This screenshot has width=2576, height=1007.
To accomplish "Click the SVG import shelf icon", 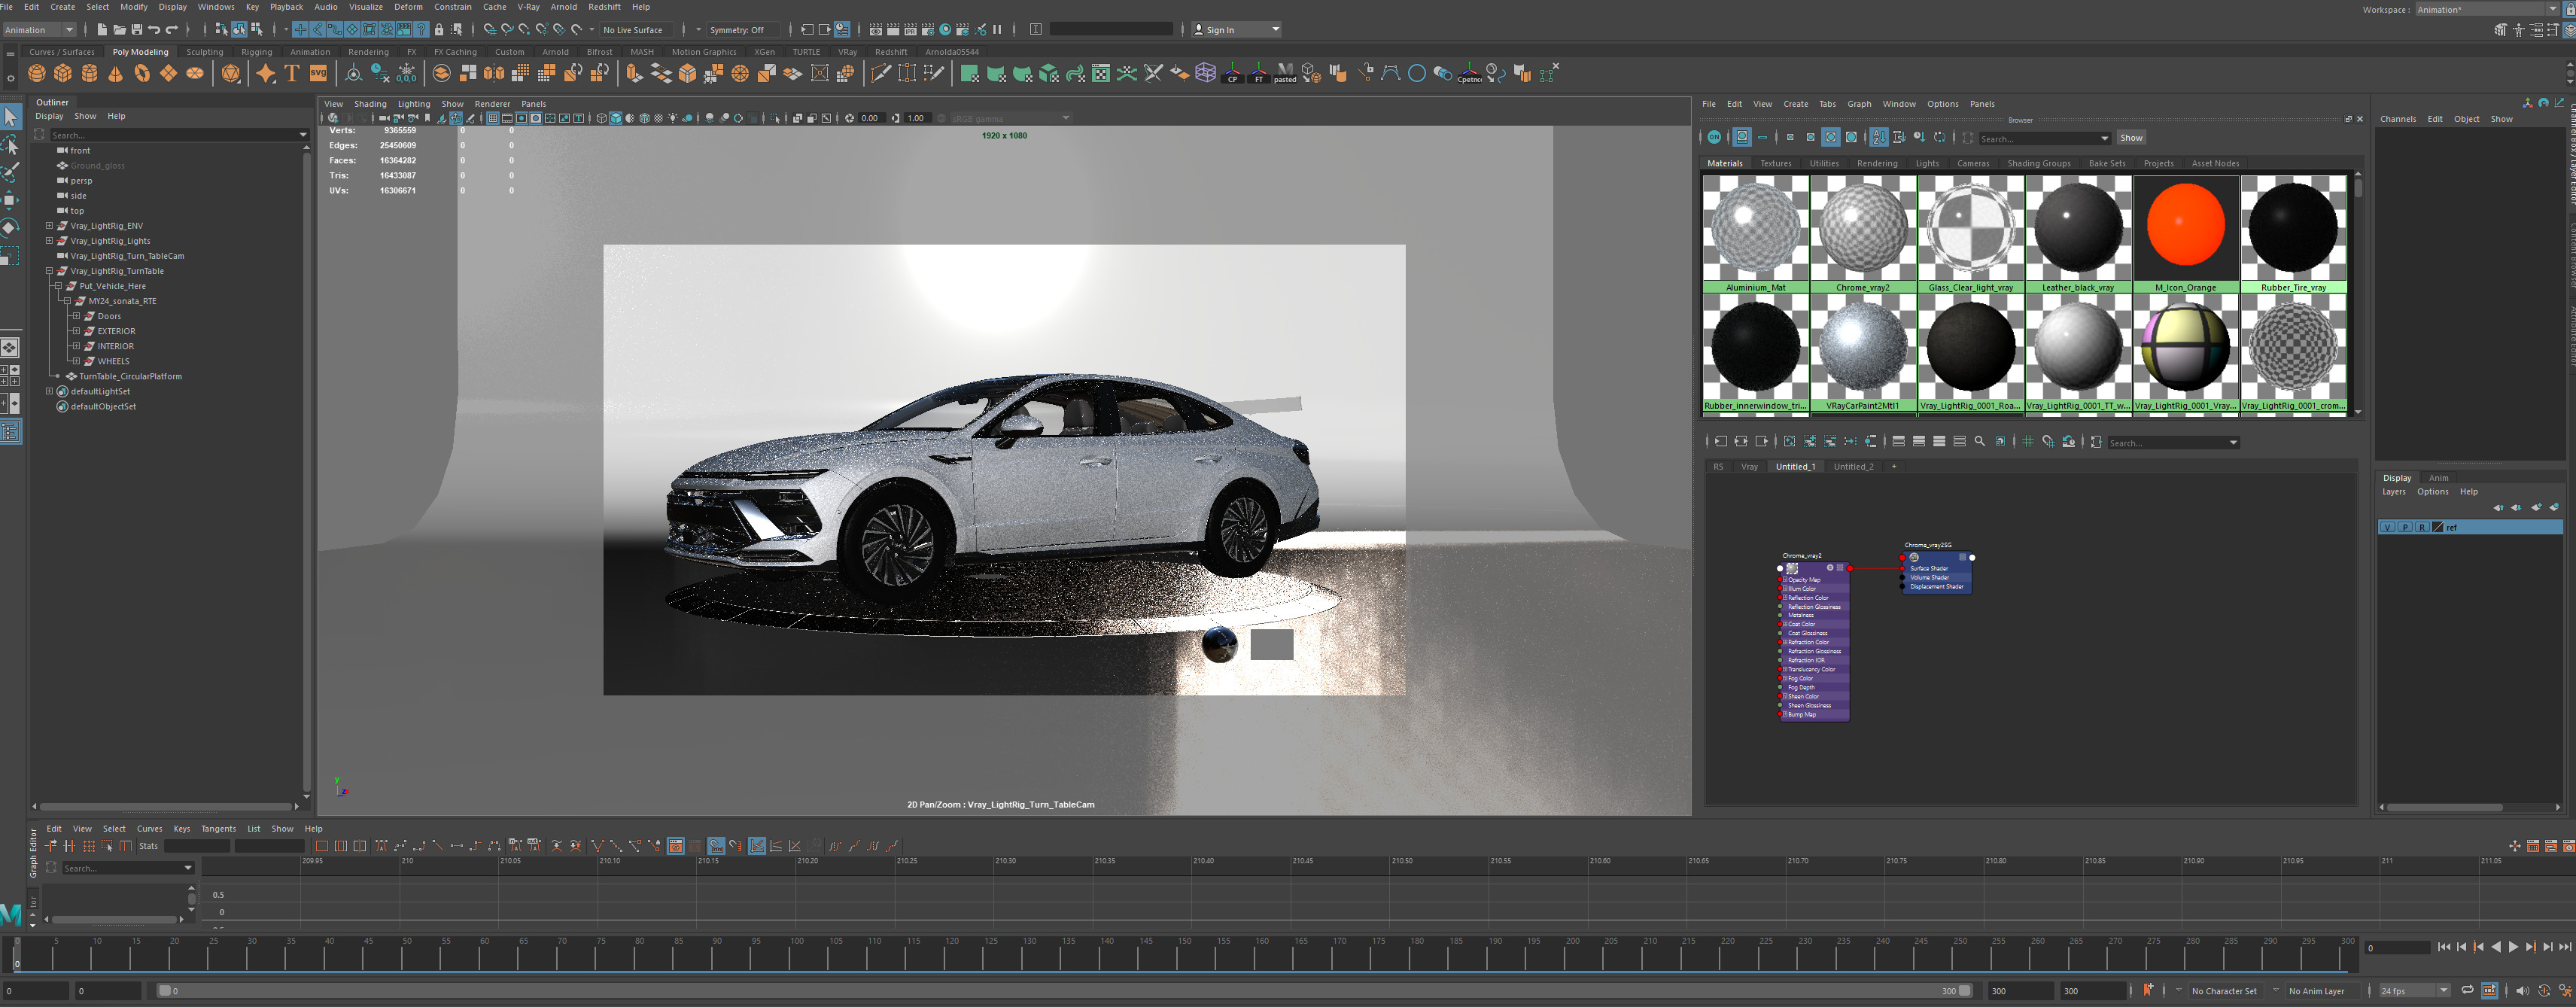I will 318,73.
